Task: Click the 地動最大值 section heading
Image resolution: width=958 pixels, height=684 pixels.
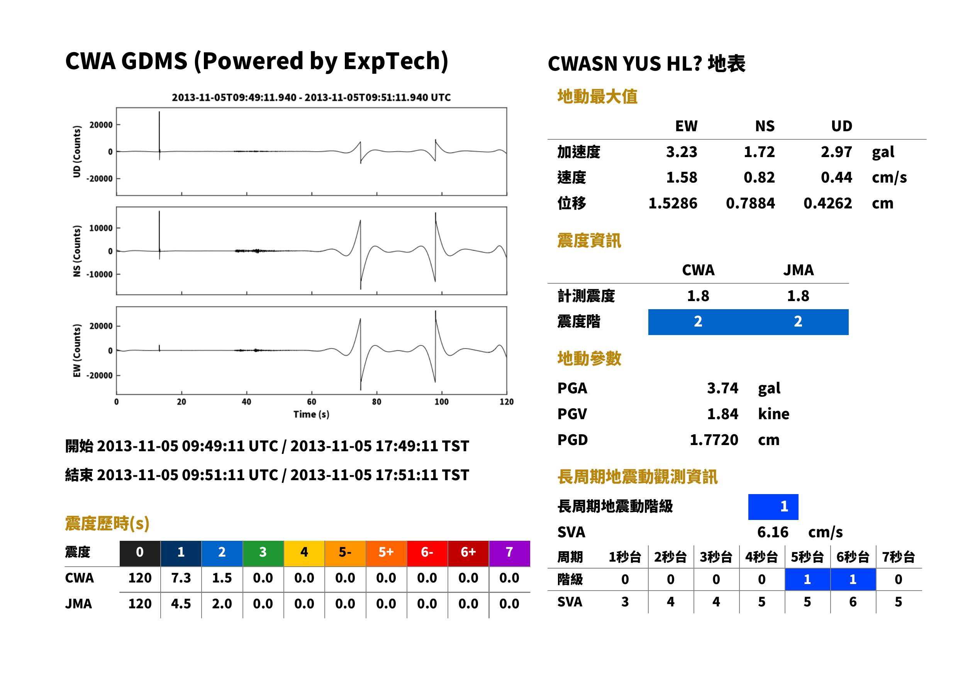Action: [597, 97]
